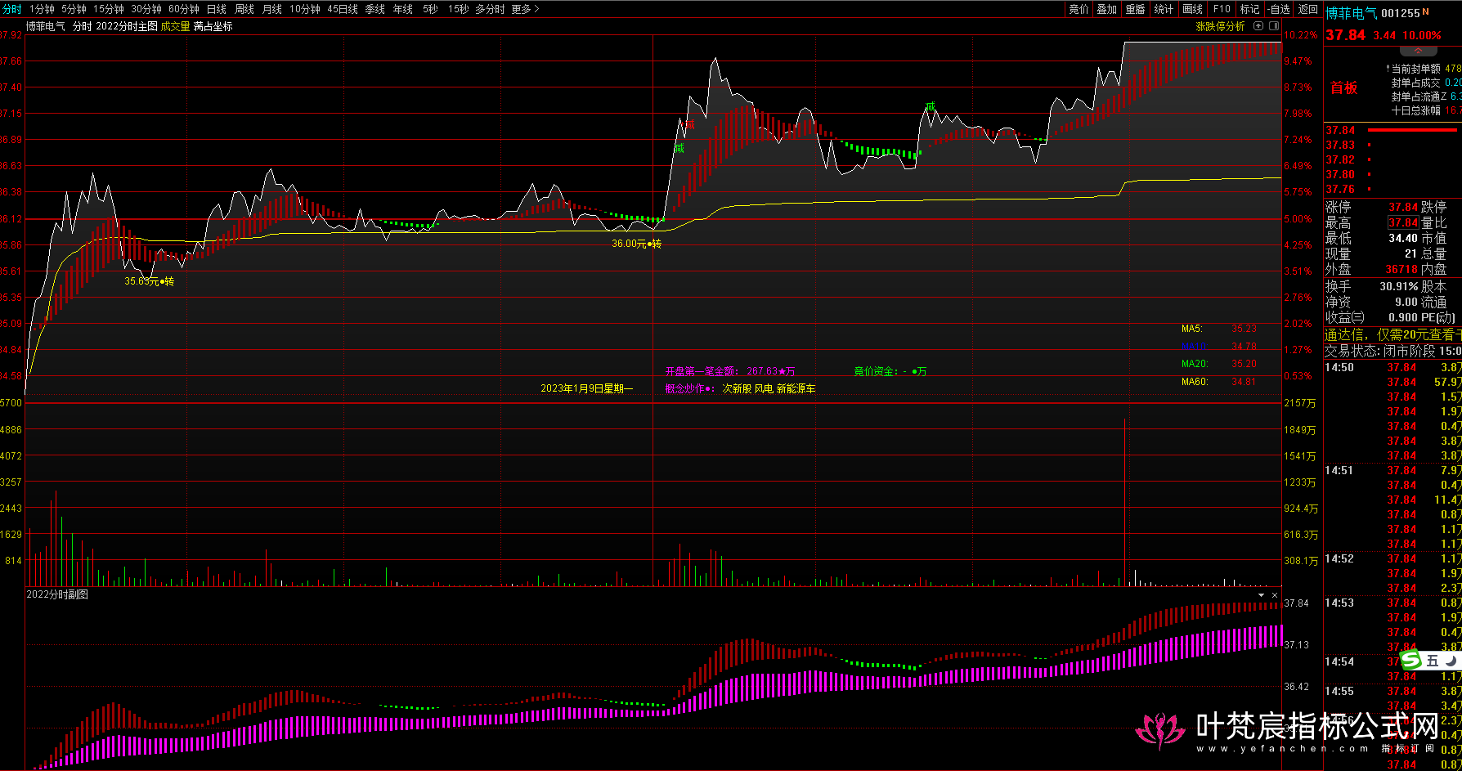This screenshot has height=771, width=1462.
Task: Click the tall volume spike bar near close
Action: pos(1125,502)
